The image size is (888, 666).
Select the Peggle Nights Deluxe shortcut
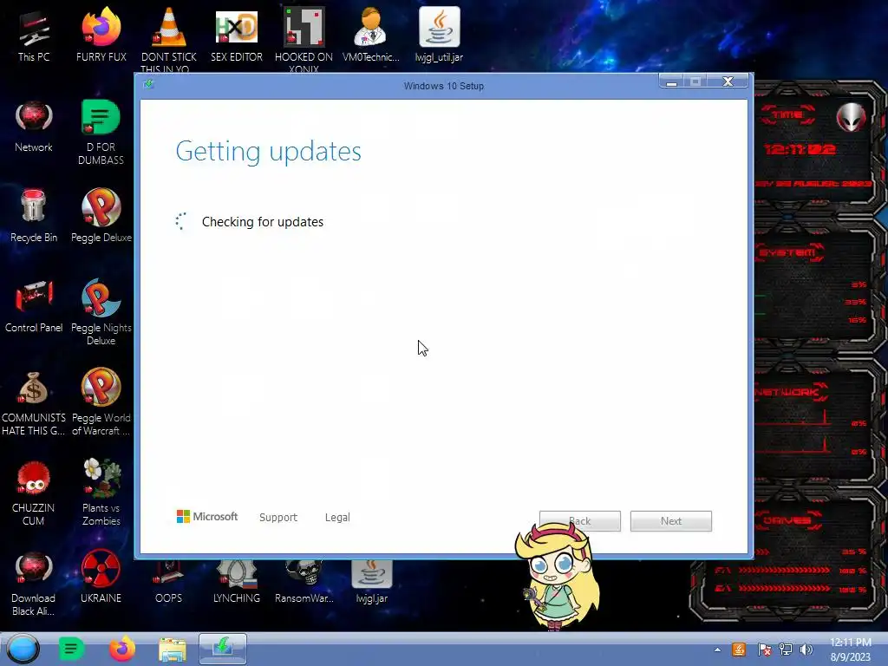[101, 311]
